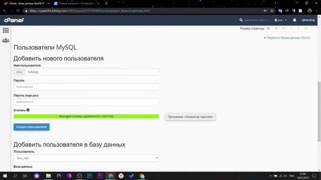Go to previous page with < button
The width and height of the screenshot is (321, 180).
[291, 28]
